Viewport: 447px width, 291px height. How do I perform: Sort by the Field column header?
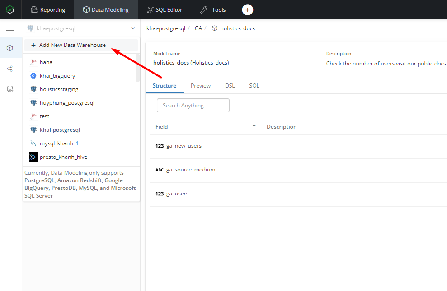161,127
